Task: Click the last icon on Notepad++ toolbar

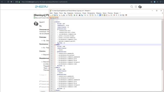Action: (126, 15)
